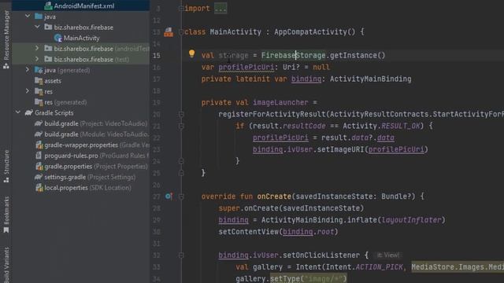Screen dimensions: 504x283
Task: Open the MainActivity file
Action: 81,38
